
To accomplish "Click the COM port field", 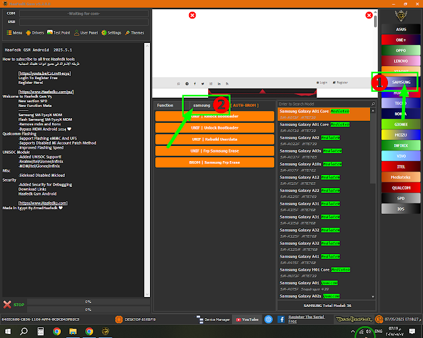I will pos(84,13).
